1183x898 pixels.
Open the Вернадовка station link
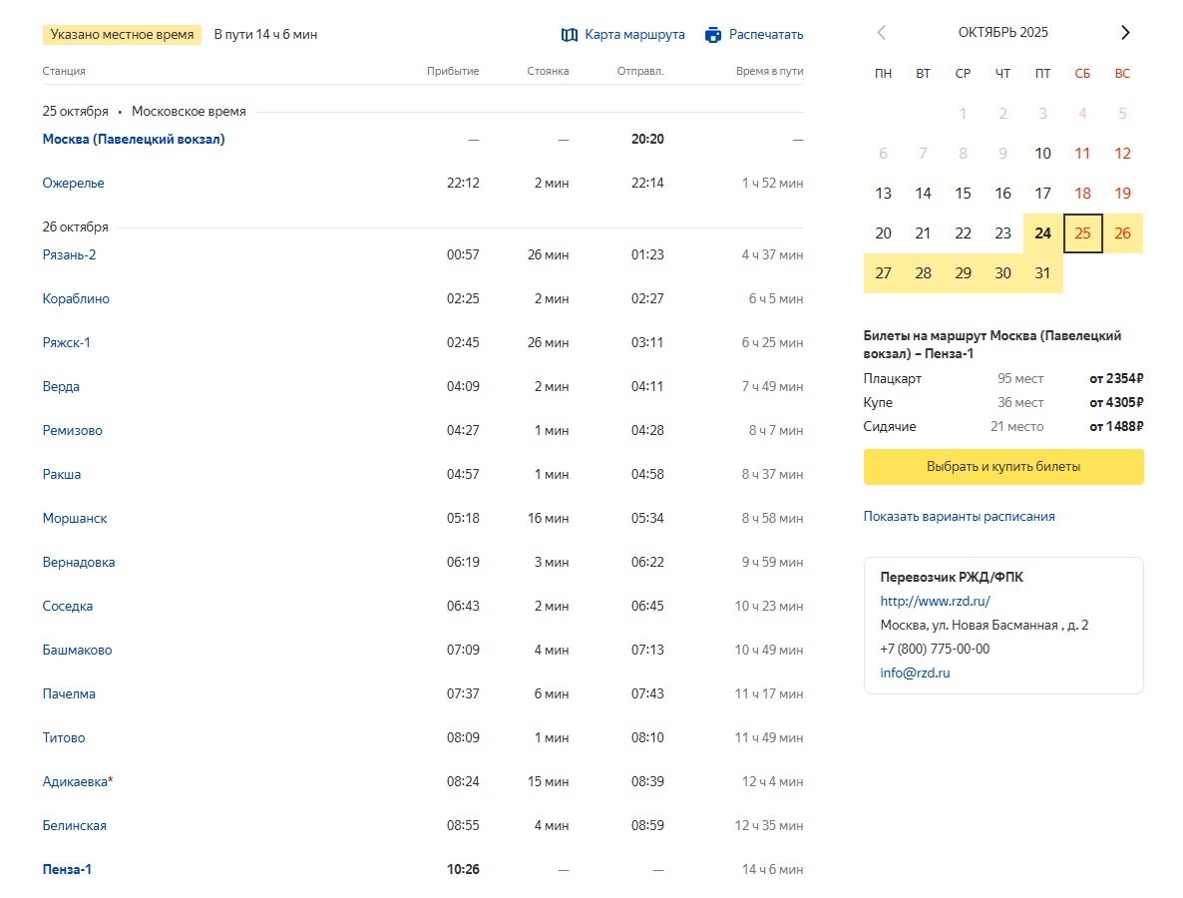point(79,562)
